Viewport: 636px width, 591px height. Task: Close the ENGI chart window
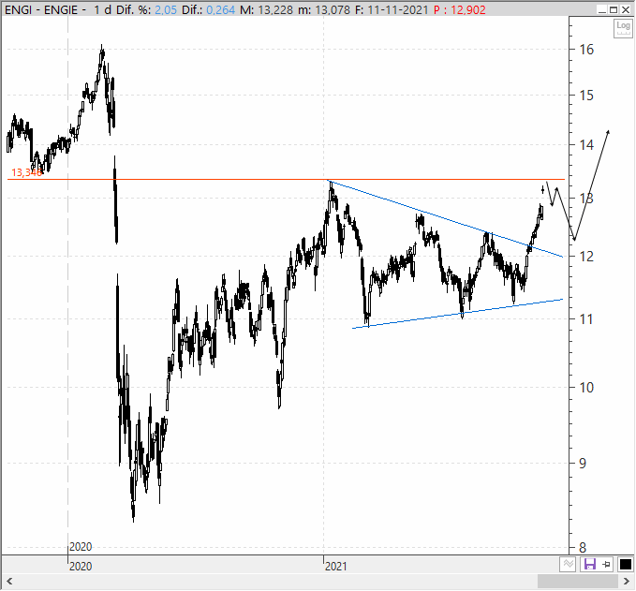click(626, 9)
